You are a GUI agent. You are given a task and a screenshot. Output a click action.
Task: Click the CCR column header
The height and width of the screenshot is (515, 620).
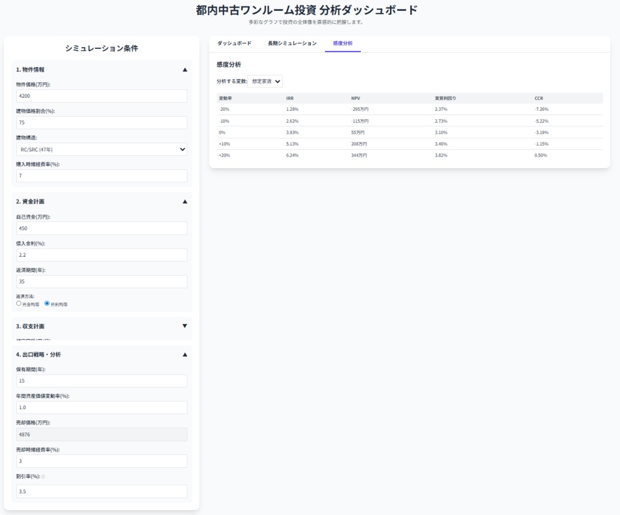tap(539, 99)
